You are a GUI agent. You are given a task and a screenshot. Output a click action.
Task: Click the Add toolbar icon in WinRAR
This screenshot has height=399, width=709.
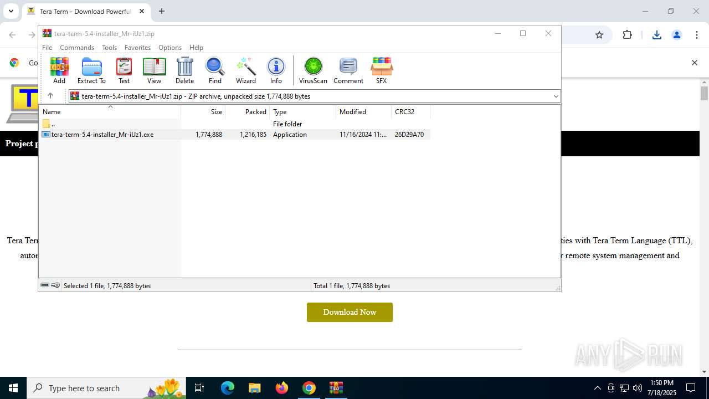[x=59, y=70]
